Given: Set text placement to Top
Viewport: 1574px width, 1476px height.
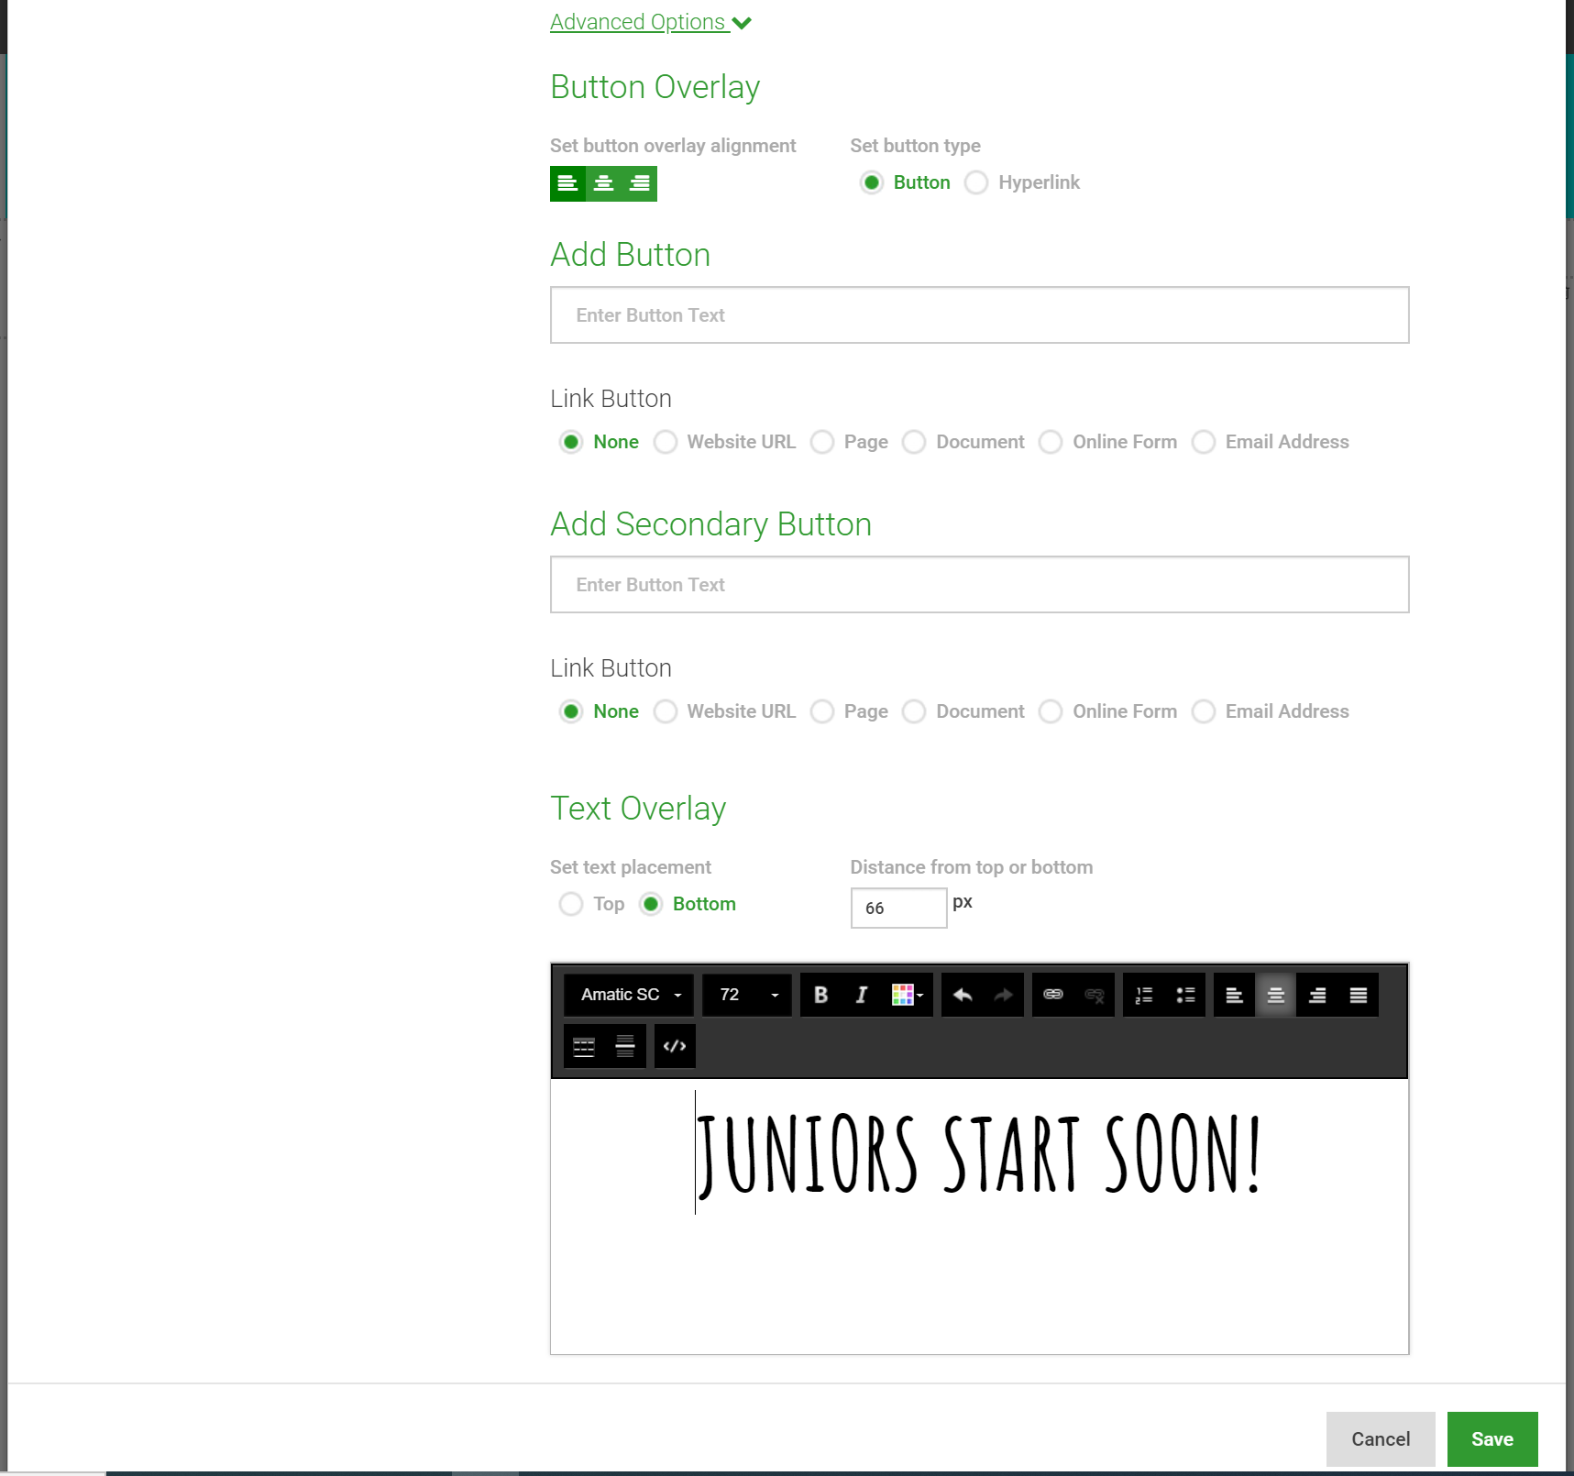Looking at the screenshot, I should tap(571, 904).
